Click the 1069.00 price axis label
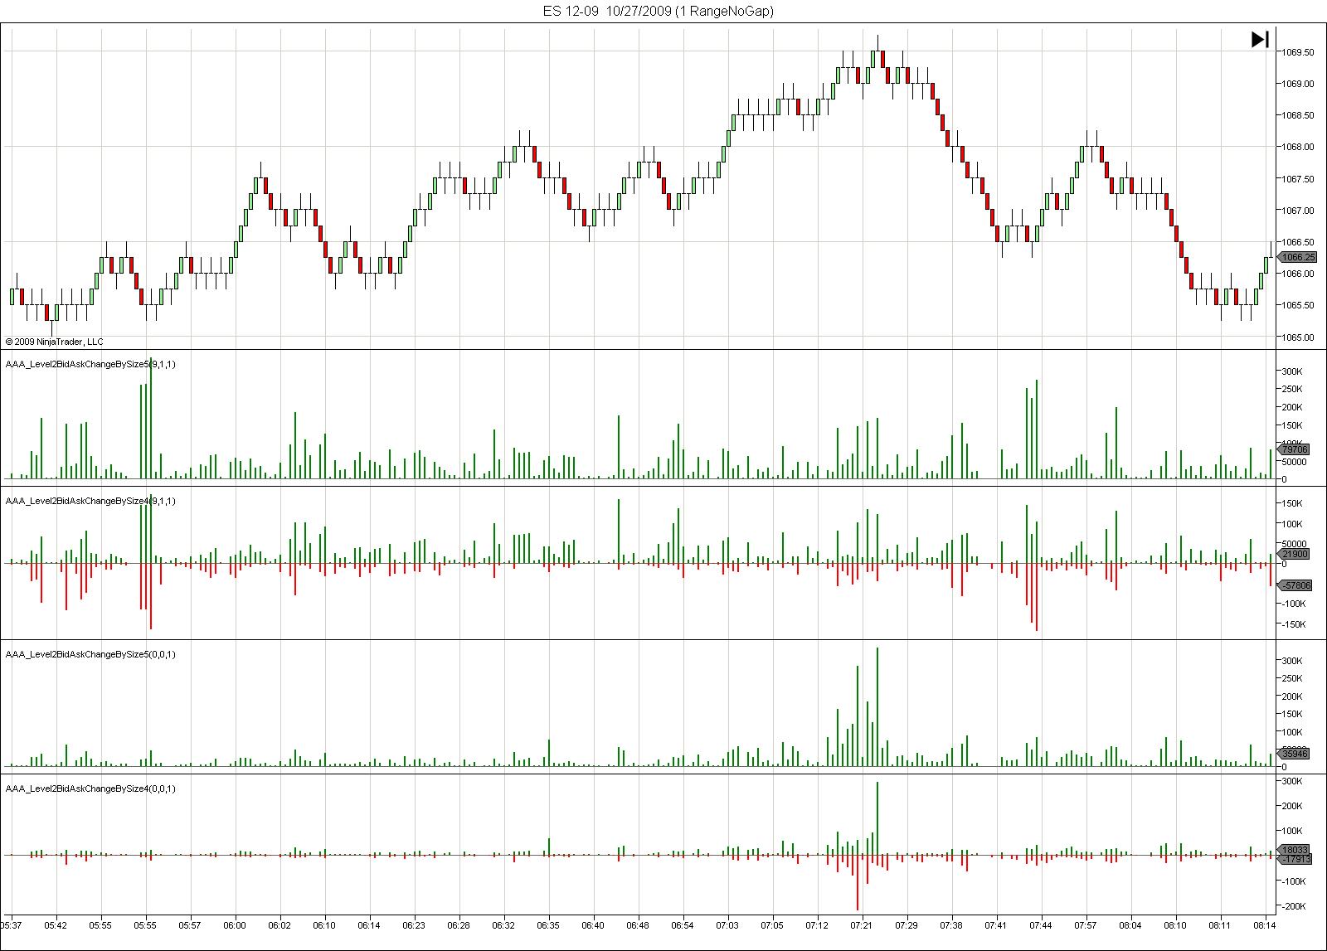The height and width of the screenshot is (951, 1327). (x=1298, y=84)
